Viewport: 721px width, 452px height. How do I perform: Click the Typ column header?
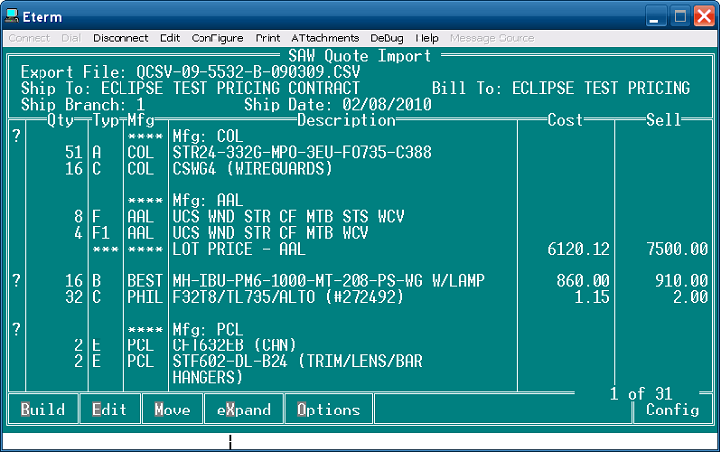tap(106, 120)
